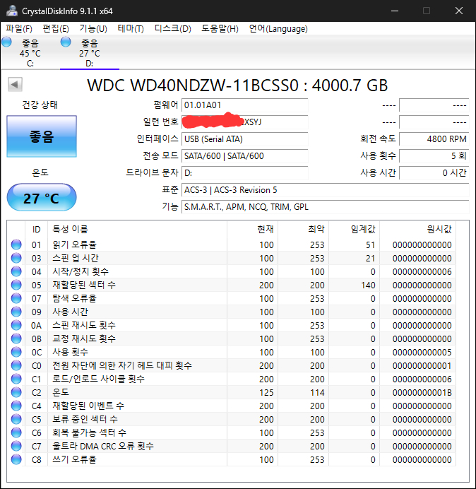Viewport: 476px width, 489px height.
Task: Open the 언어(Language) menu
Action: 278,29
